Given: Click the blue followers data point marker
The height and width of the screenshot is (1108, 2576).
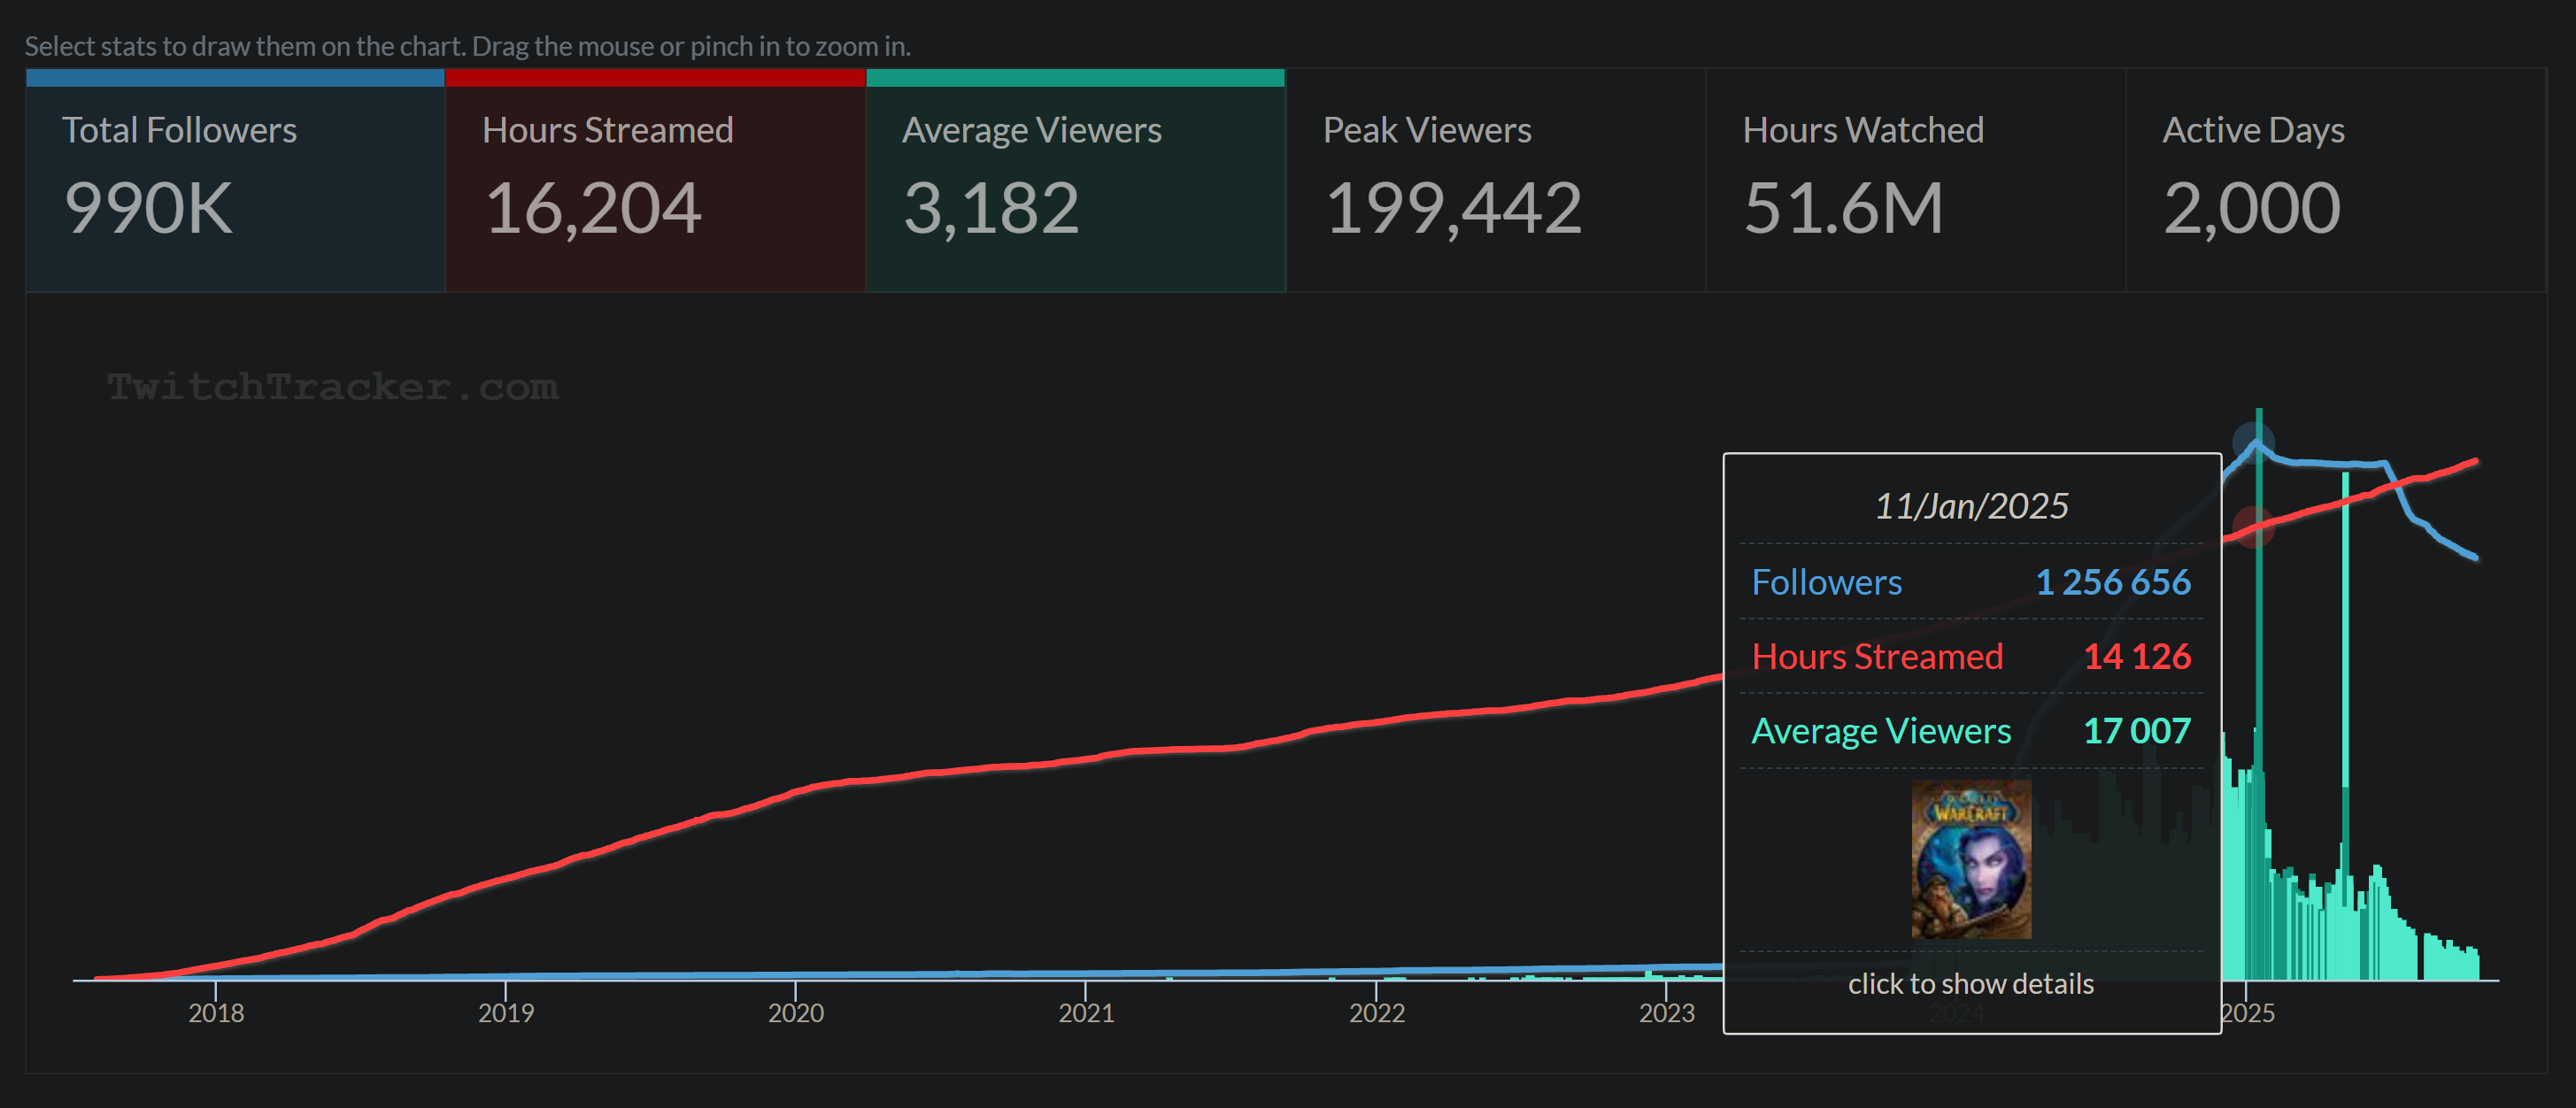Looking at the screenshot, I should [2254, 442].
